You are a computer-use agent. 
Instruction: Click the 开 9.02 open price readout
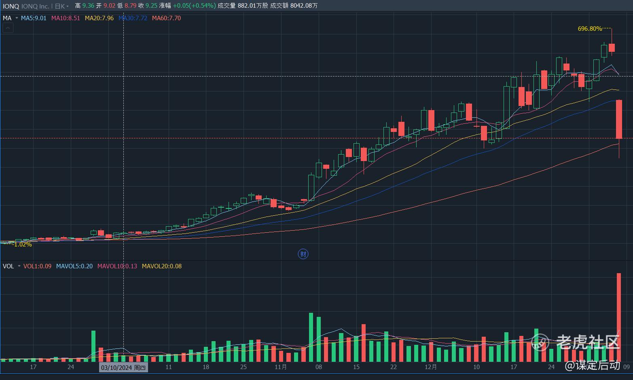tap(106, 6)
